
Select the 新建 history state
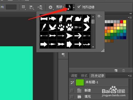click(x=99, y=90)
